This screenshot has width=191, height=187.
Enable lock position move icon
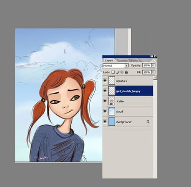coord(122,72)
